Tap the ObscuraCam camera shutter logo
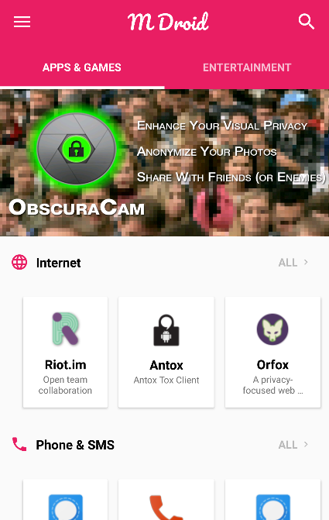The width and height of the screenshot is (329, 520). (x=77, y=150)
